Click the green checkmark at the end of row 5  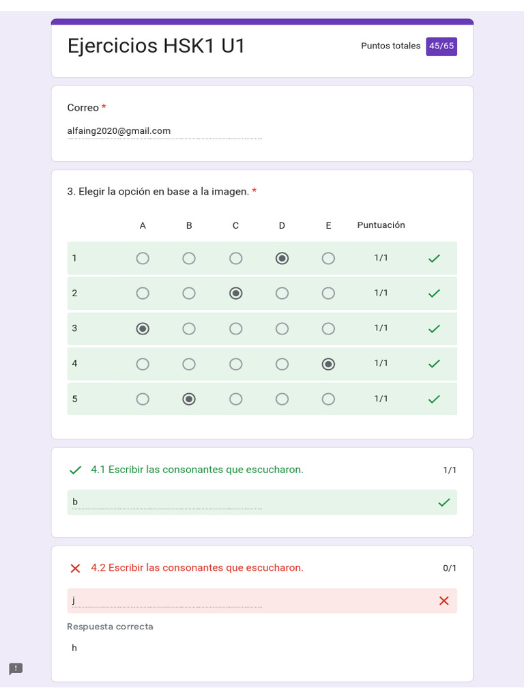[434, 399]
